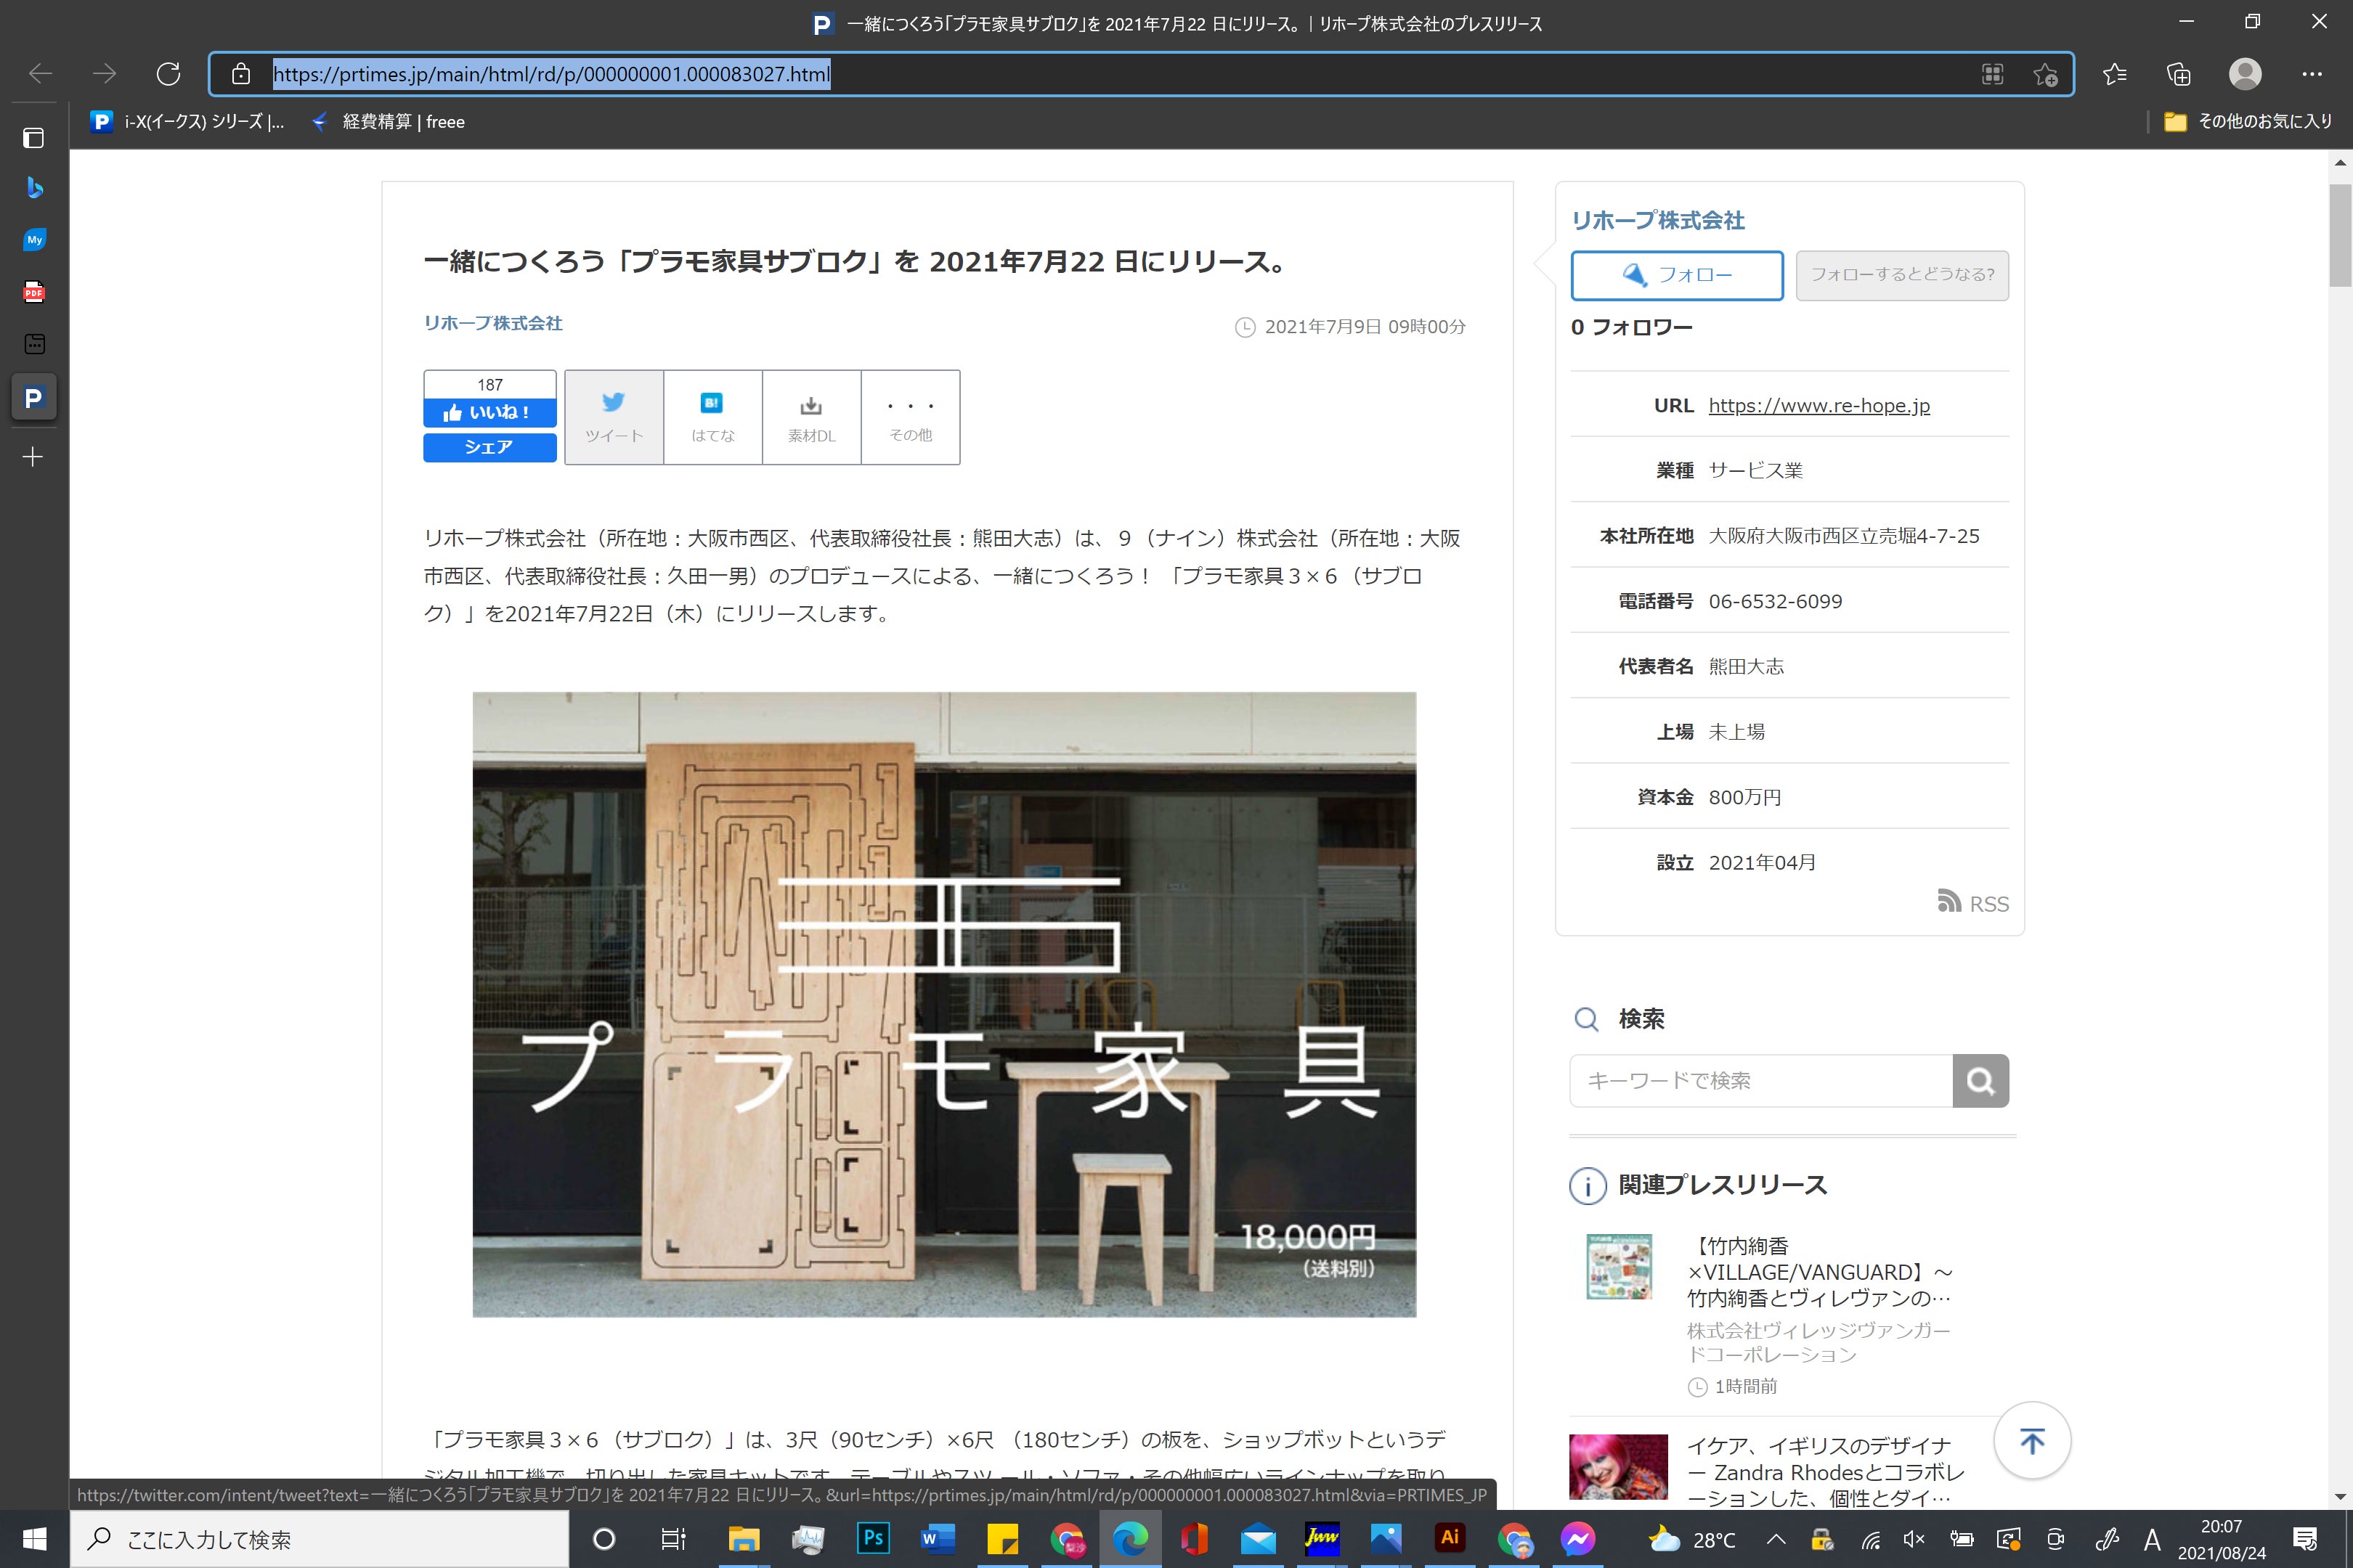Open Photoshop from the Windows taskbar
Screen dimensions: 2353x1568
tap(872, 1539)
